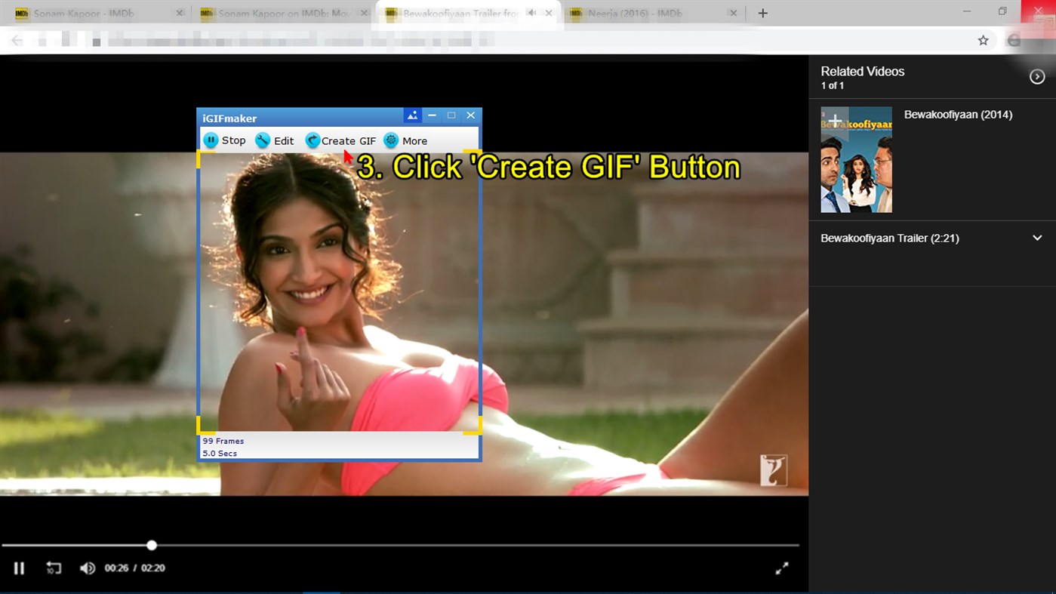Go back using the browser back arrow
The width and height of the screenshot is (1056, 594).
(16, 39)
